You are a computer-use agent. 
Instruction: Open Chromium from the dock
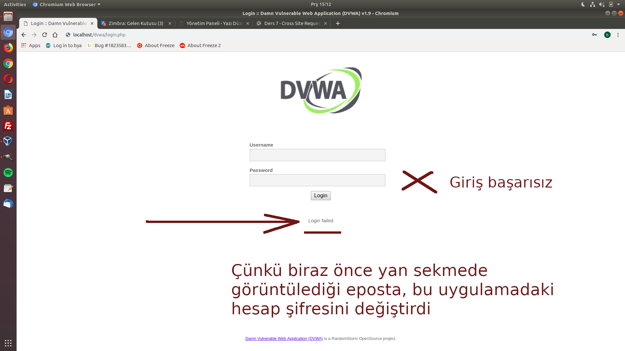[8, 32]
